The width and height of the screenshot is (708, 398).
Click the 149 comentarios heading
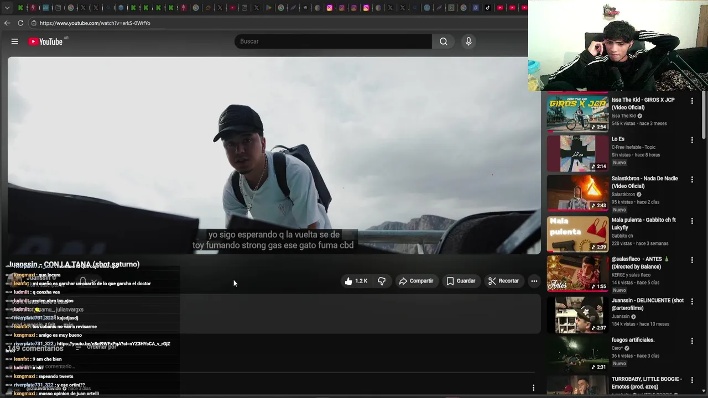pyautogui.click(x=35, y=348)
